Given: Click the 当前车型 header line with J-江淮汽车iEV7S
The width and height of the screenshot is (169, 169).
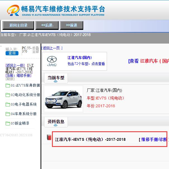Looking at the screenshot, I should [x=45, y=35].
